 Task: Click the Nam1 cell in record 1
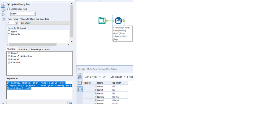(104, 86)
